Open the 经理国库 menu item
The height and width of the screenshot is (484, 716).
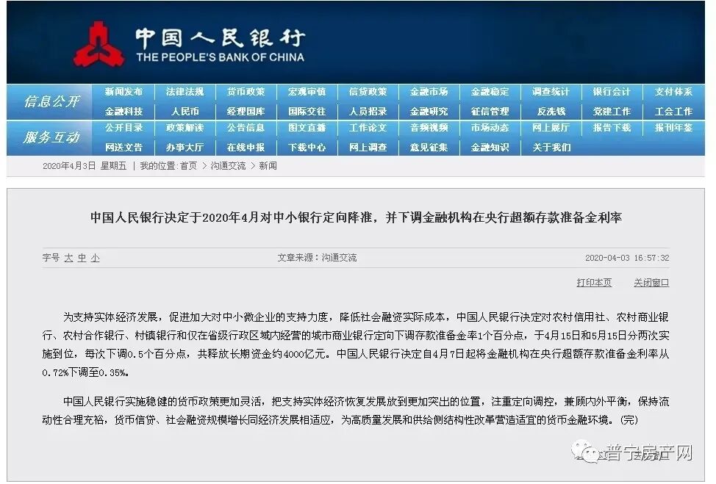click(246, 112)
